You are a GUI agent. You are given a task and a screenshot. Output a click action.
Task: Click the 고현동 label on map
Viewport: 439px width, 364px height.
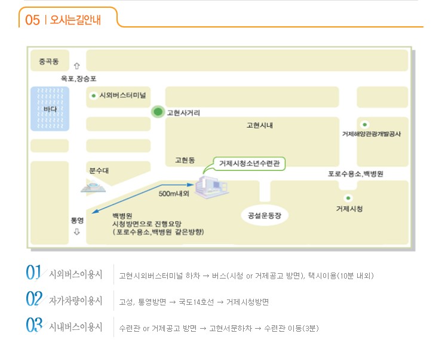[x=185, y=160]
